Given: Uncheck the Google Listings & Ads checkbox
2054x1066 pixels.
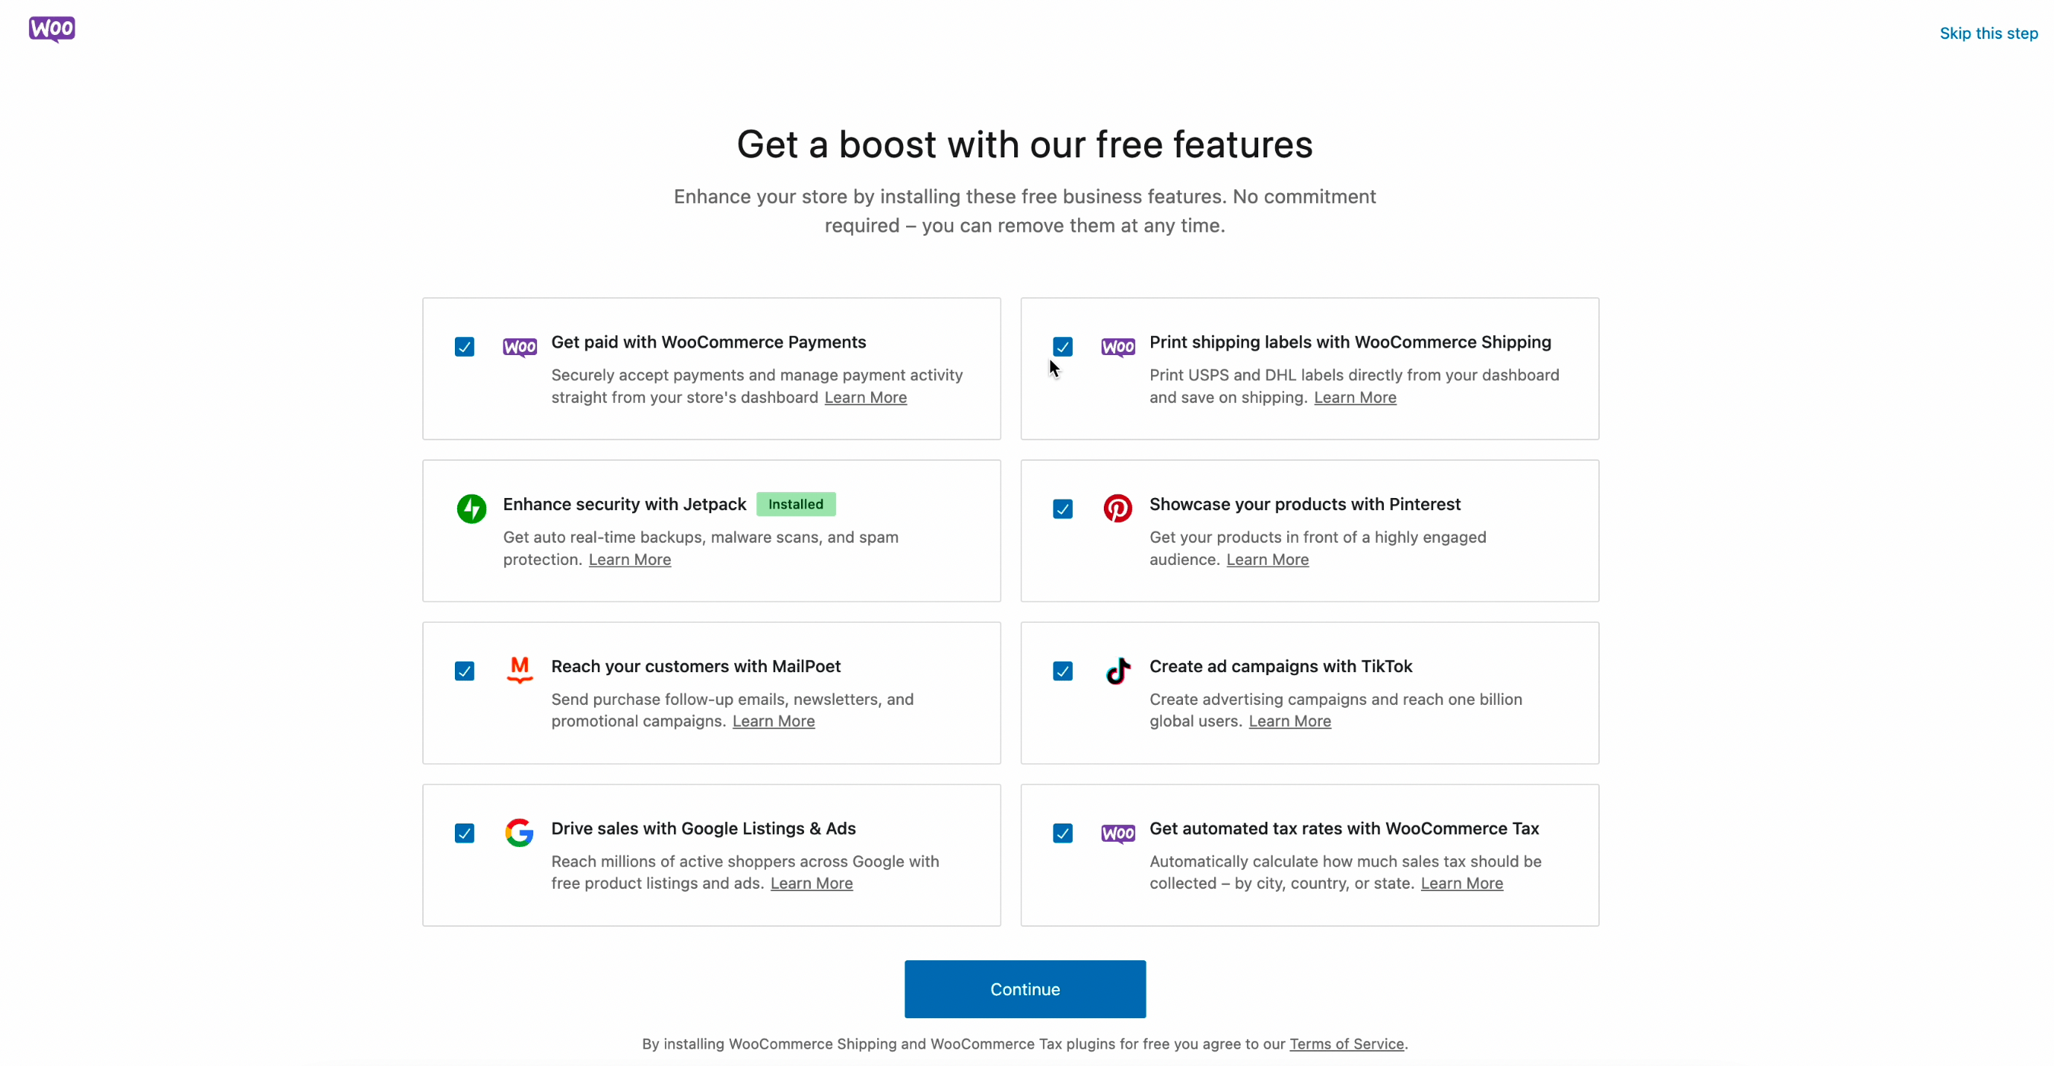Looking at the screenshot, I should coord(464,833).
